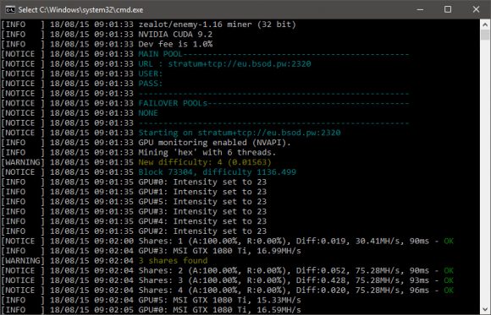Click the 'Shares: 2' line with Diff:0.052
This screenshot has height=315, width=491.
click(x=296, y=270)
